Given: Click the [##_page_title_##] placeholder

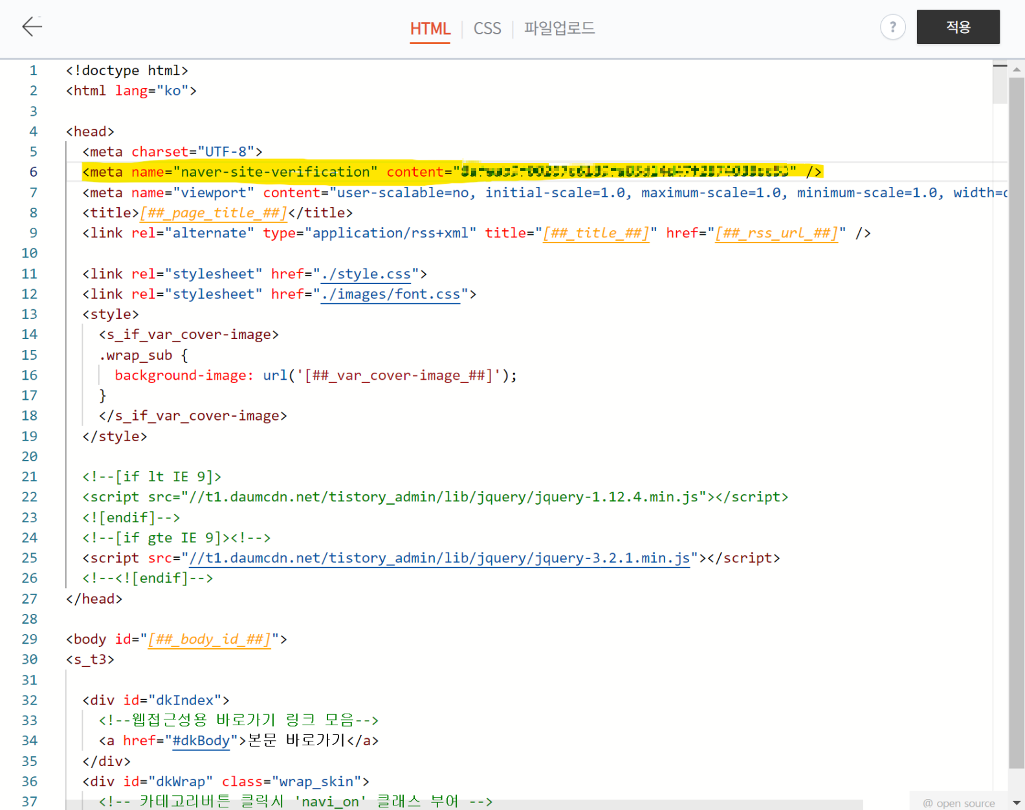Looking at the screenshot, I should [x=214, y=213].
